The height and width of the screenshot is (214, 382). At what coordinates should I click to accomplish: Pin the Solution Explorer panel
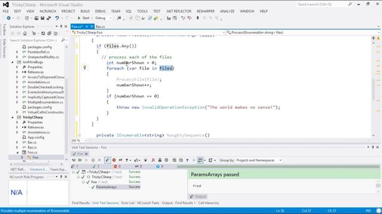[61, 26]
